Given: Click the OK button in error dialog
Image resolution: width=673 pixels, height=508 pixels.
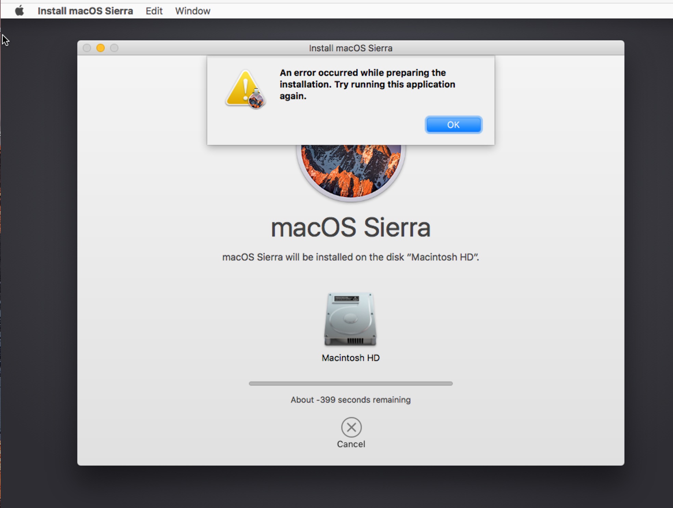Looking at the screenshot, I should click(453, 125).
